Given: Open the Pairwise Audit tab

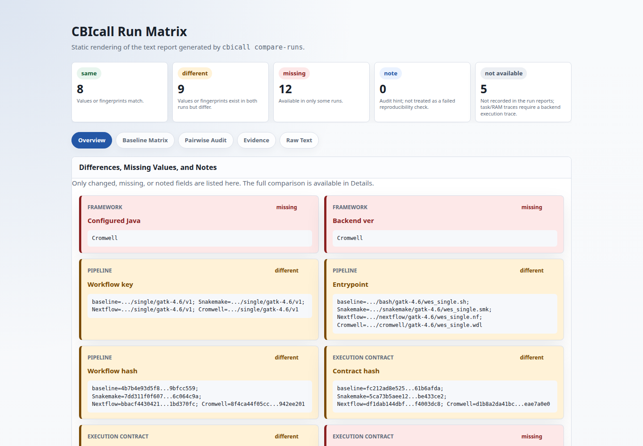Looking at the screenshot, I should [x=205, y=140].
